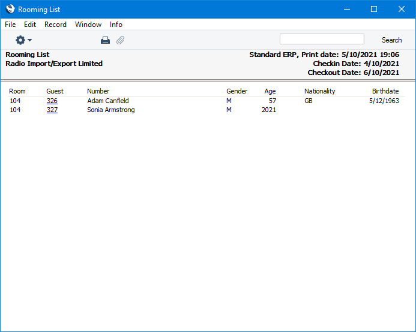Screen dimensions: 416x332
Task: Click the Print date header line
Action: pos(324,55)
